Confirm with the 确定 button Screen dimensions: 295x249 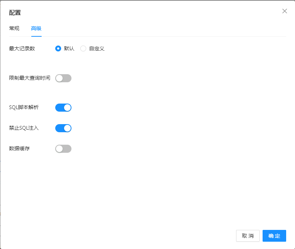(274, 236)
